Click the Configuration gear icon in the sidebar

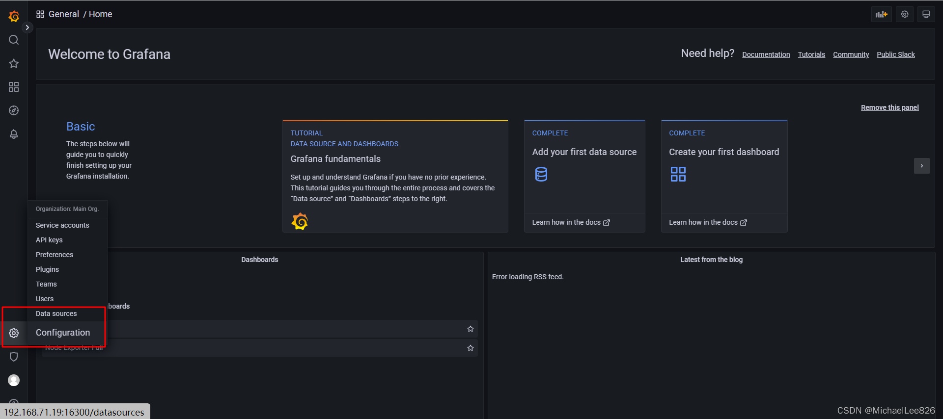pos(14,333)
